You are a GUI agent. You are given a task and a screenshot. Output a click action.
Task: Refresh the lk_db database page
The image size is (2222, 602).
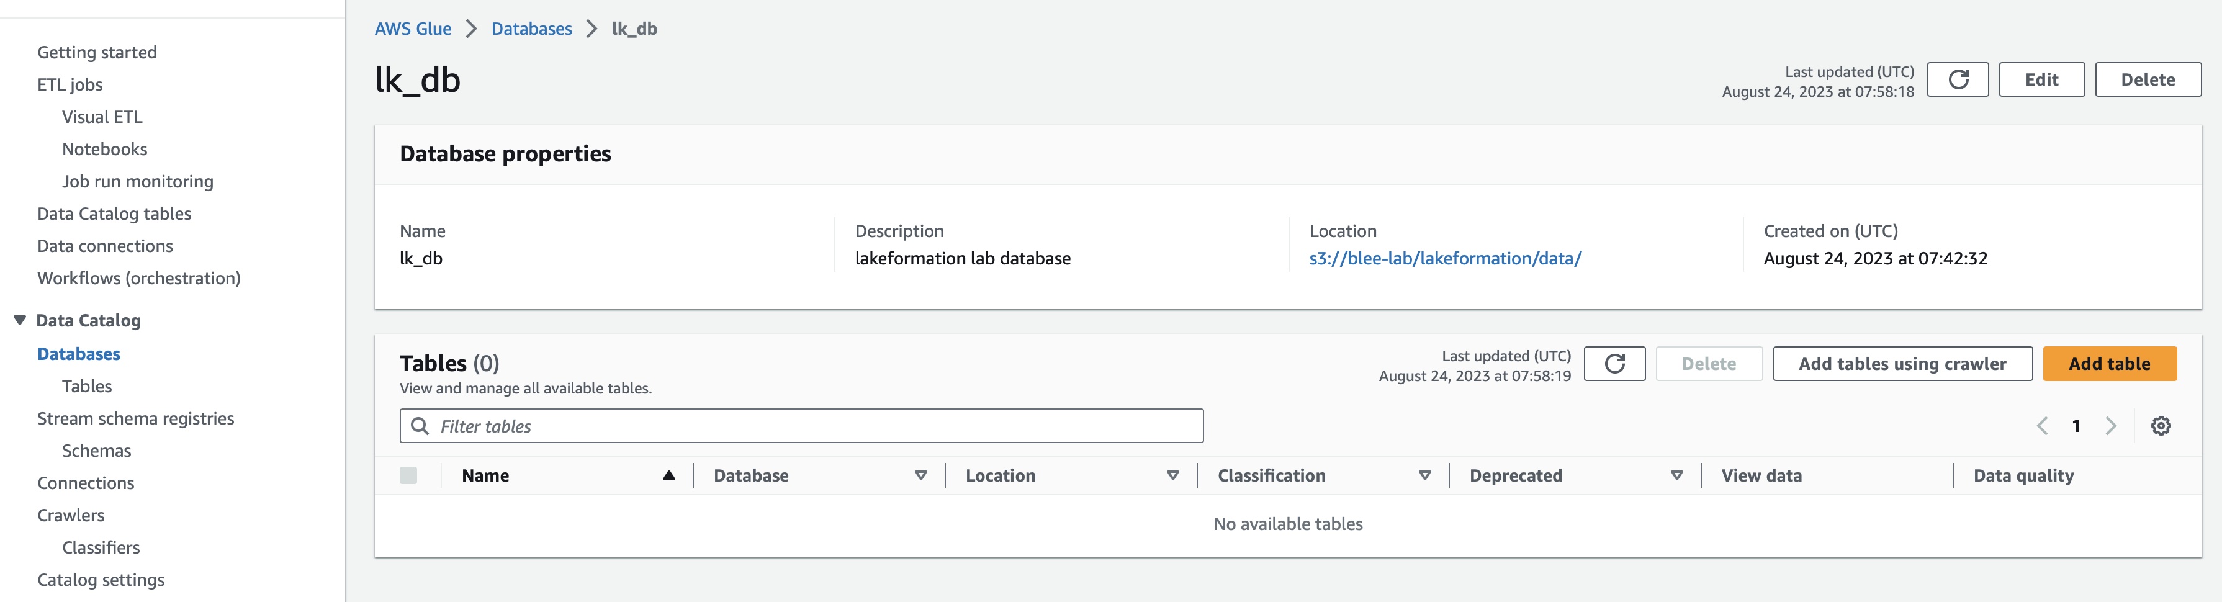(1957, 79)
